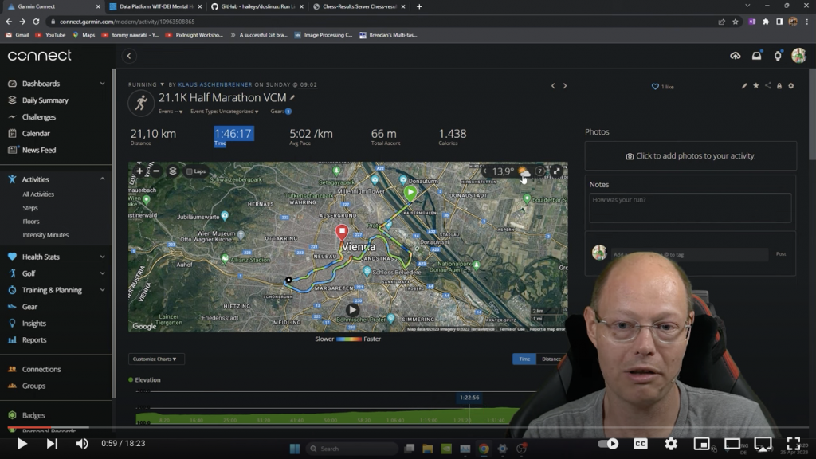
Task: Switch to the Chess-Results Server browser tab
Action: pyautogui.click(x=359, y=6)
